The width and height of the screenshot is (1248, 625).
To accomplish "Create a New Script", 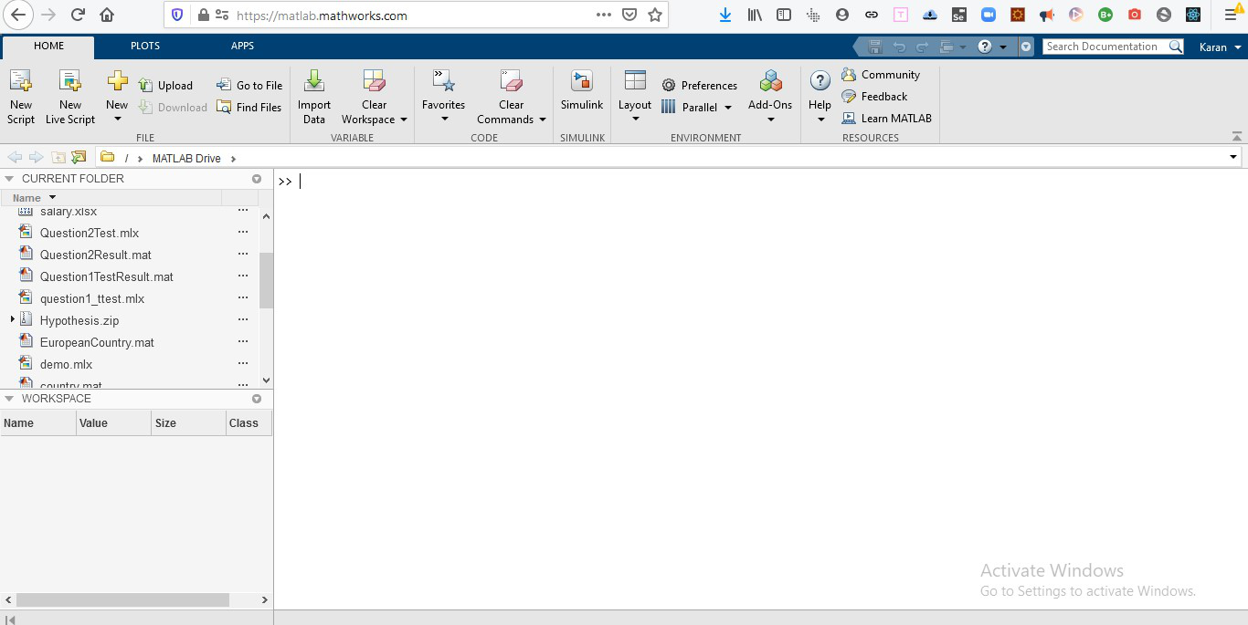I will click(x=21, y=97).
